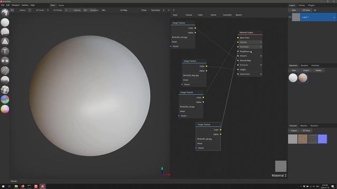Select the Brush tool in left toolbar

coord(5,13)
